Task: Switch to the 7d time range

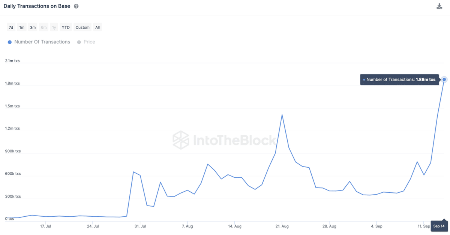Action: click(11, 27)
